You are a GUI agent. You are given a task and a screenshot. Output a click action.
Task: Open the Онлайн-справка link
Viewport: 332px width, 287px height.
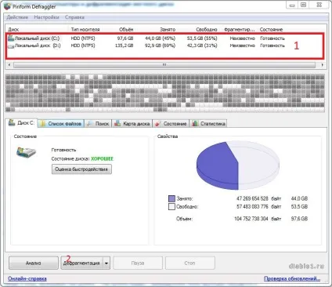[x=27, y=278]
